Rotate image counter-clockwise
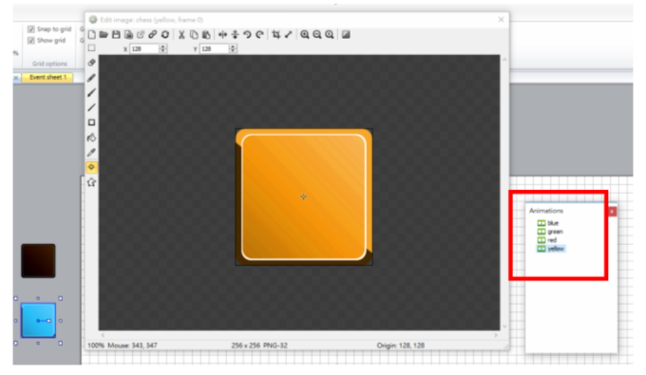Screen dimensions: 646x375 (247, 34)
